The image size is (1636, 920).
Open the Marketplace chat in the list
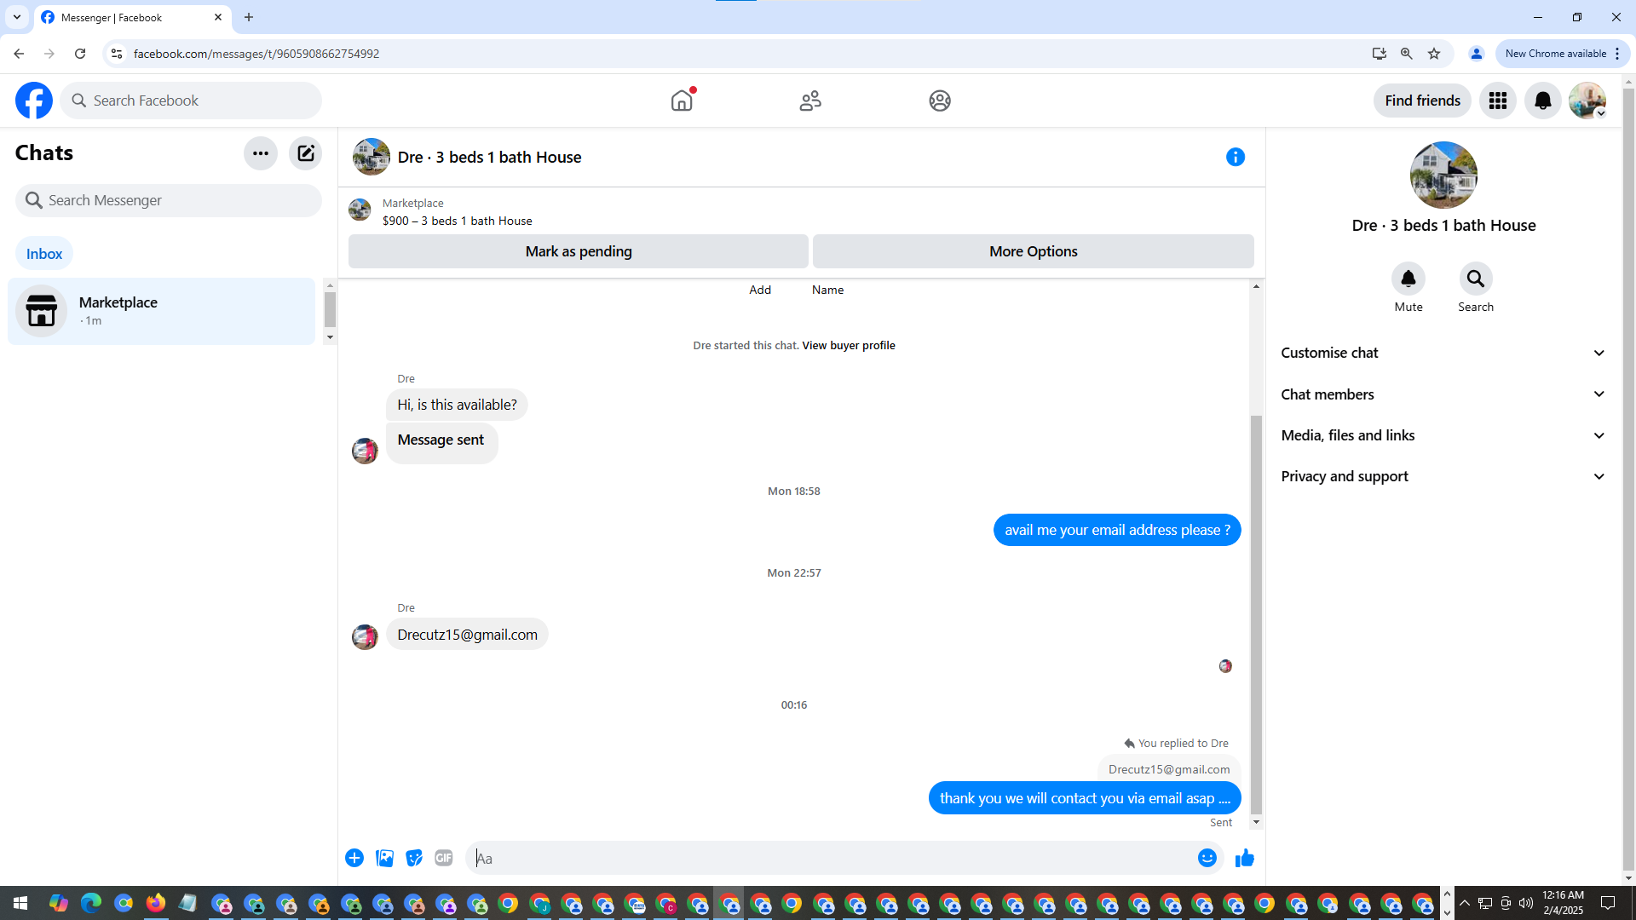[162, 311]
